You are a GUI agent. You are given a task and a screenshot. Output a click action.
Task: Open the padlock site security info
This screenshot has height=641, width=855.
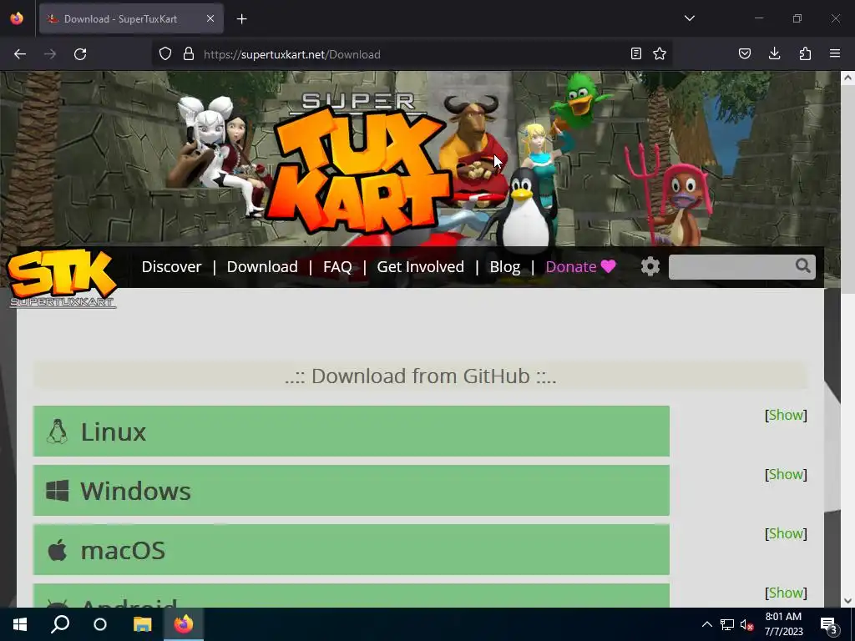click(189, 54)
